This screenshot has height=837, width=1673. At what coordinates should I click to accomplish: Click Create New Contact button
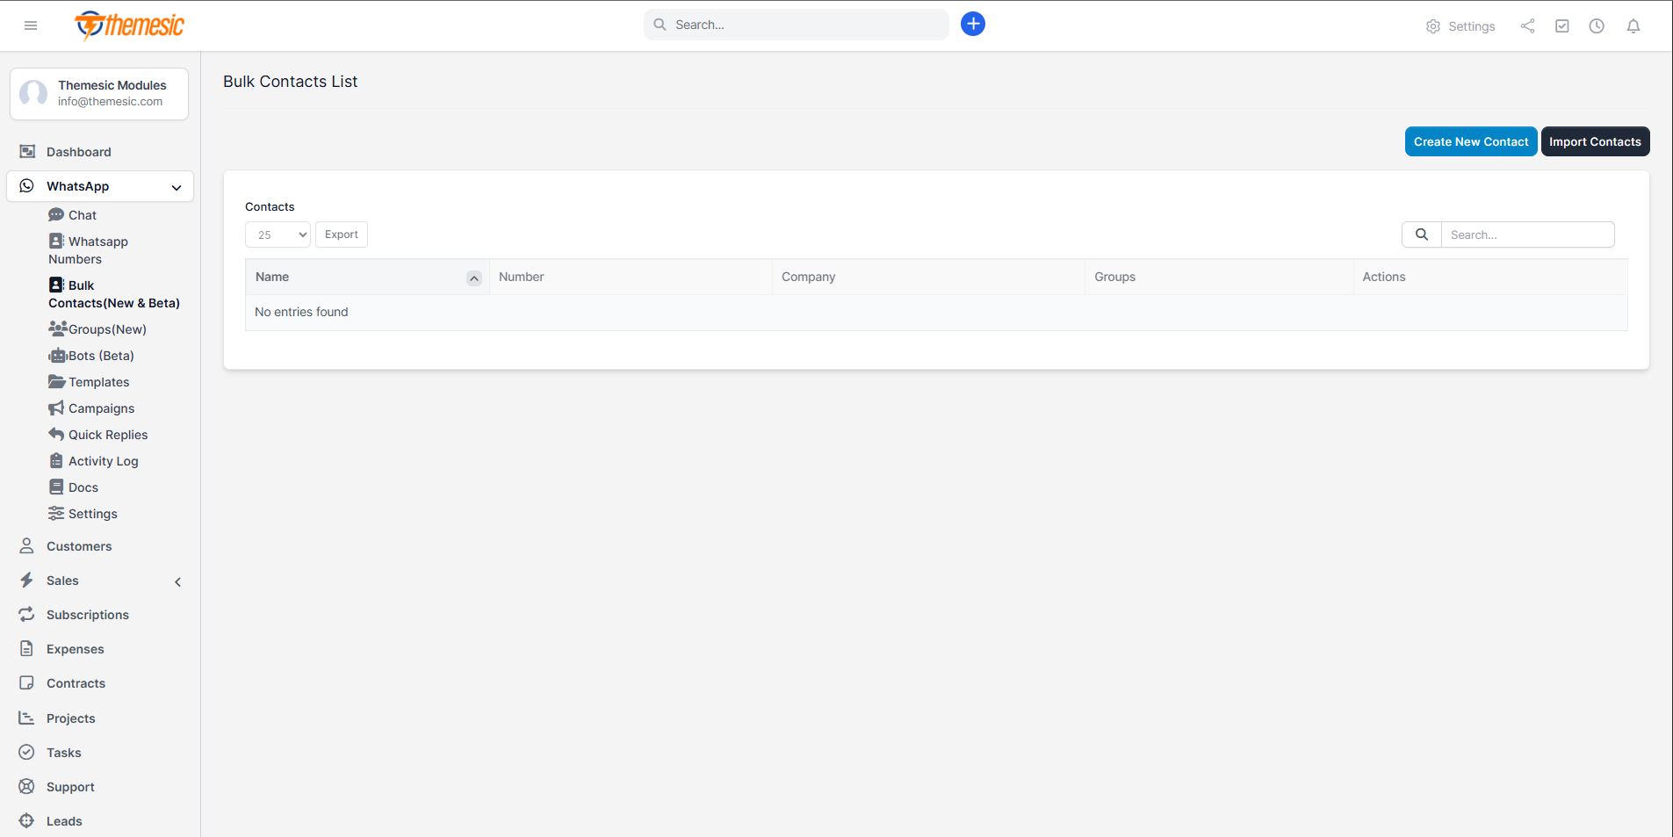click(x=1471, y=141)
